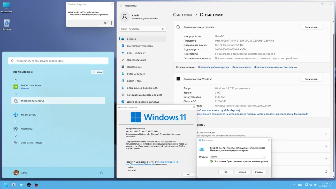This screenshot has height=189, width=336.
Task: Click the Script Host icon on taskbar
Action: [x=36, y=185]
